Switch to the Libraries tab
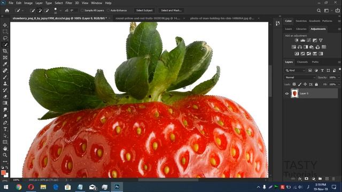Screen dimensions: 342x192 [301, 29]
